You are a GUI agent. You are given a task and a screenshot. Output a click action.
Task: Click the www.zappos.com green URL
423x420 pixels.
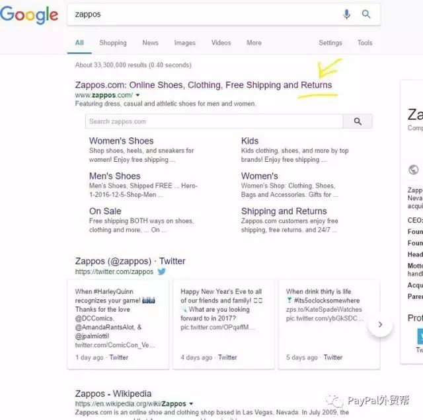click(104, 95)
